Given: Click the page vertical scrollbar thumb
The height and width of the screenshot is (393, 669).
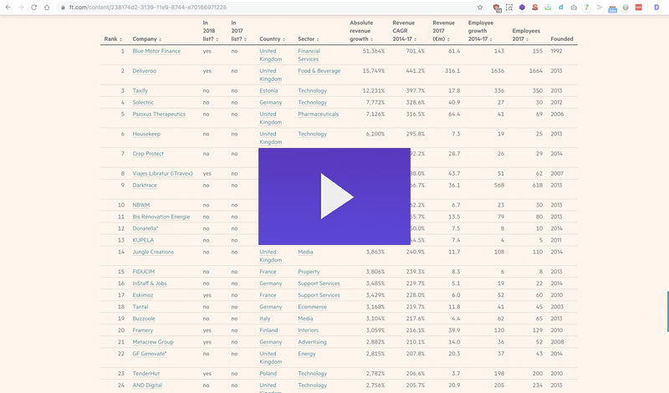Looking at the screenshot, I should [667, 312].
